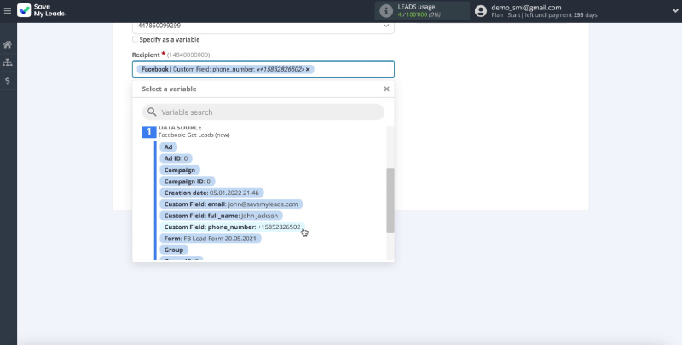The height and width of the screenshot is (345, 682).
Task: Select Custom Field: phone_number variable in list
Action: [232, 227]
